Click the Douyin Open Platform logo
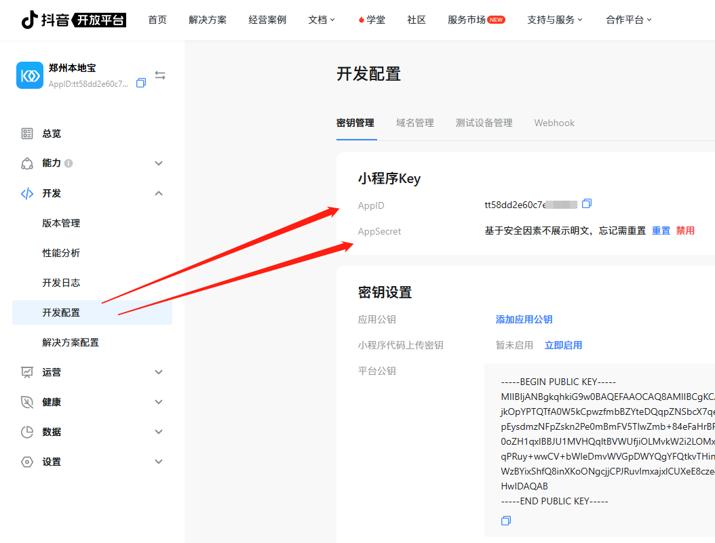The image size is (715, 543). click(x=73, y=20)
